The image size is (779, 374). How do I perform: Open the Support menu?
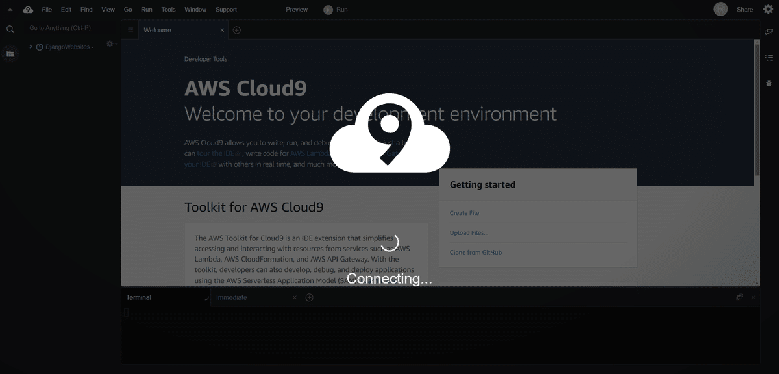coord(226,10)
